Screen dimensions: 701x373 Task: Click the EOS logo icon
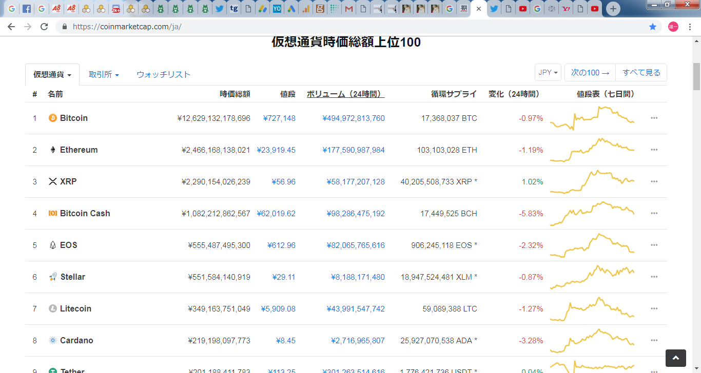tap(52, 245)
